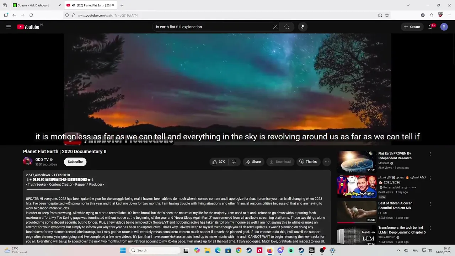Open the account avatar menu
Screen dimensions: 455x256
coord(444,27)
